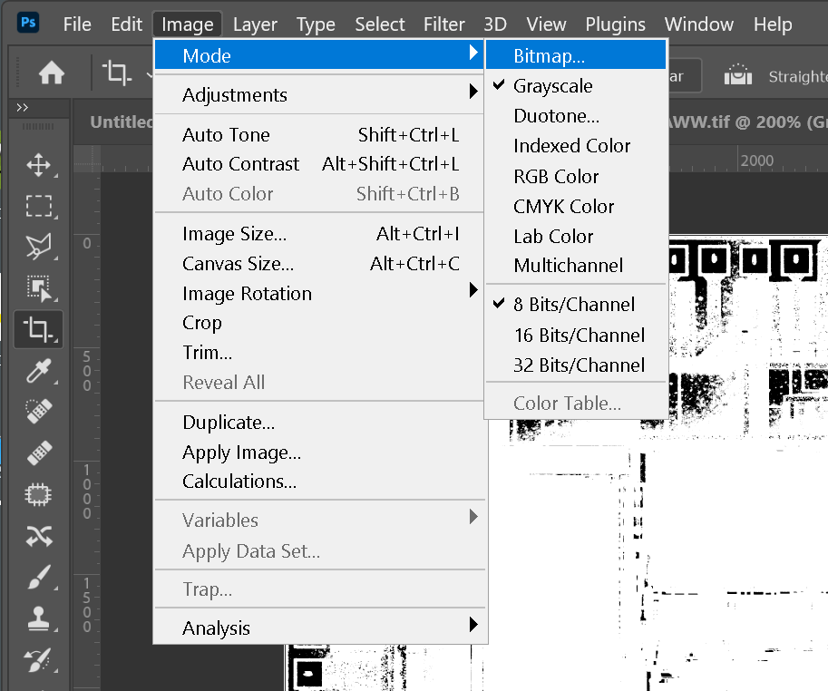Select the Patch tool

[x=38, y=494]
